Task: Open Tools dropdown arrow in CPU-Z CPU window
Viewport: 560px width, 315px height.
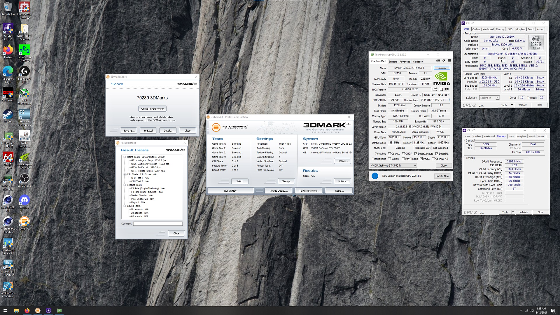Action: (x=512, y=105)
